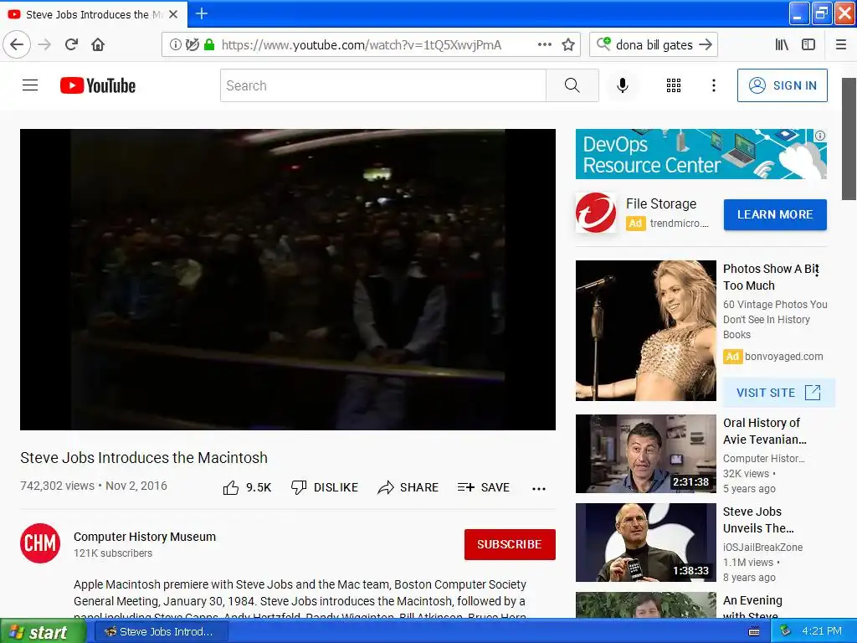Click the DISLIKE thumbs-down button
857x643 pixels.
click(x=325, y=487)
